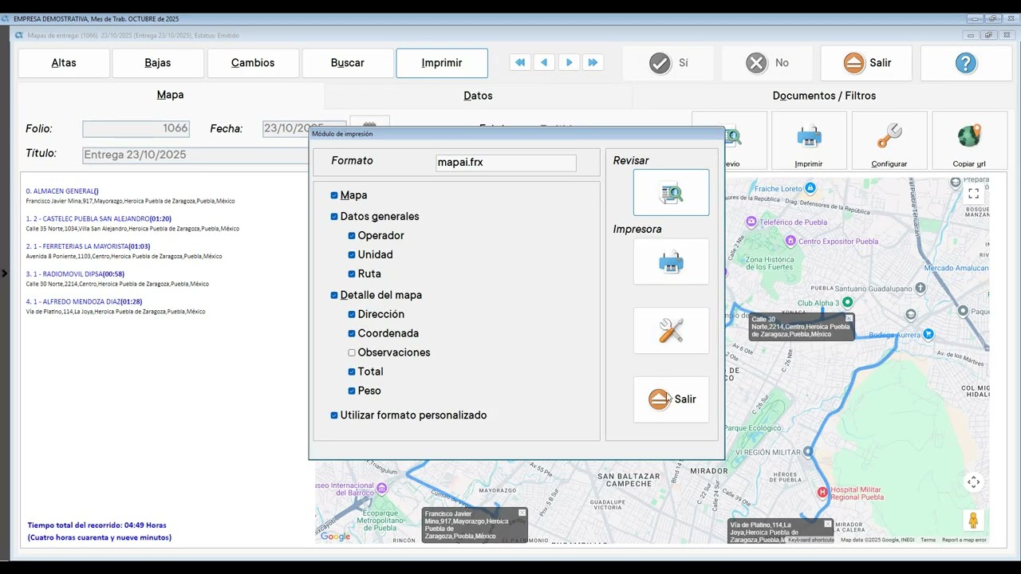This screenshot has width=1021, height=574.
Task: Uncheck the Mapa checkbox
Action: click(334, 195)
